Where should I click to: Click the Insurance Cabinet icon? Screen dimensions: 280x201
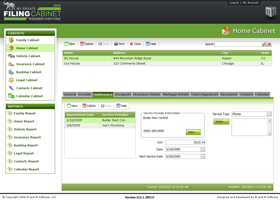pyautogui.click(x=11, y=64)
